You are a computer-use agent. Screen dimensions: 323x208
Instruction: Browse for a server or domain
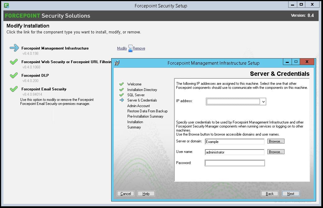(x=275, y=141)
